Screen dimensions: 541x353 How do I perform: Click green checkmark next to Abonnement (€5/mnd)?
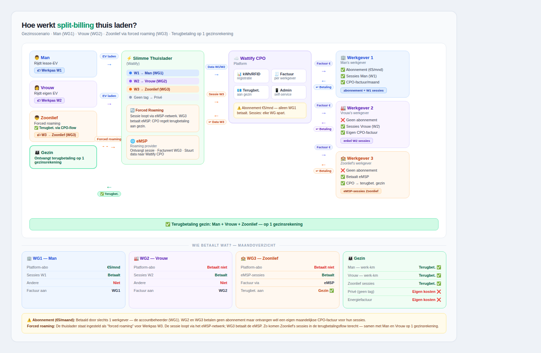[x=343, y=70]
